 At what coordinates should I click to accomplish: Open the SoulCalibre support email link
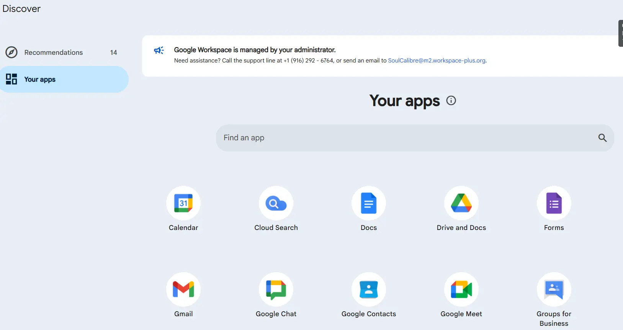(x=437, y=61)
